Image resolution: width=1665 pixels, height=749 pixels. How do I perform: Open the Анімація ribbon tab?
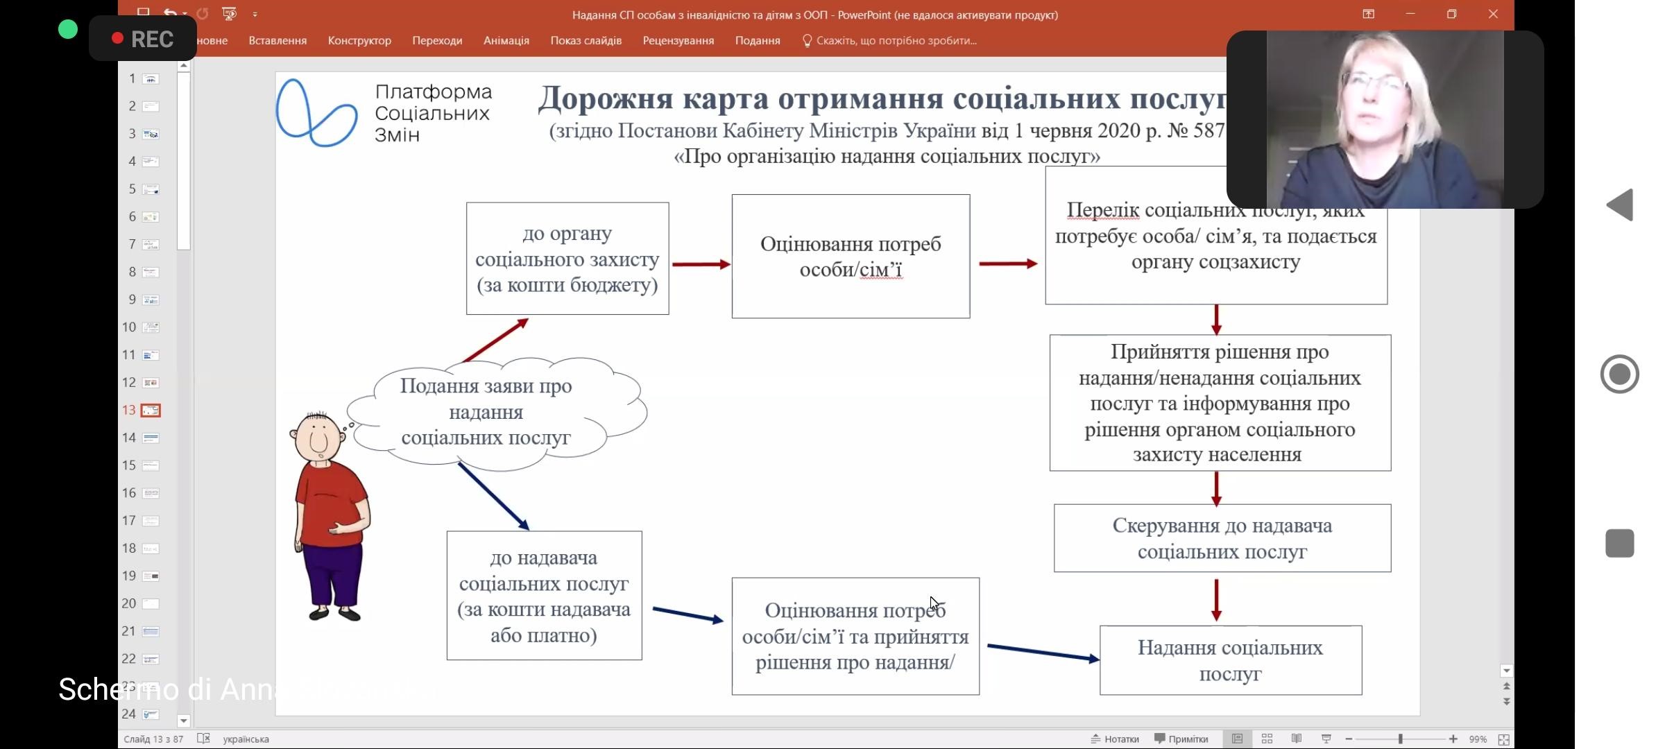tap(506, 41)
